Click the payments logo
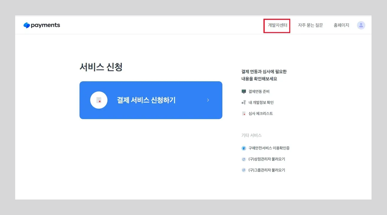Screen dimensions: 387x215 tap(42, 25)
